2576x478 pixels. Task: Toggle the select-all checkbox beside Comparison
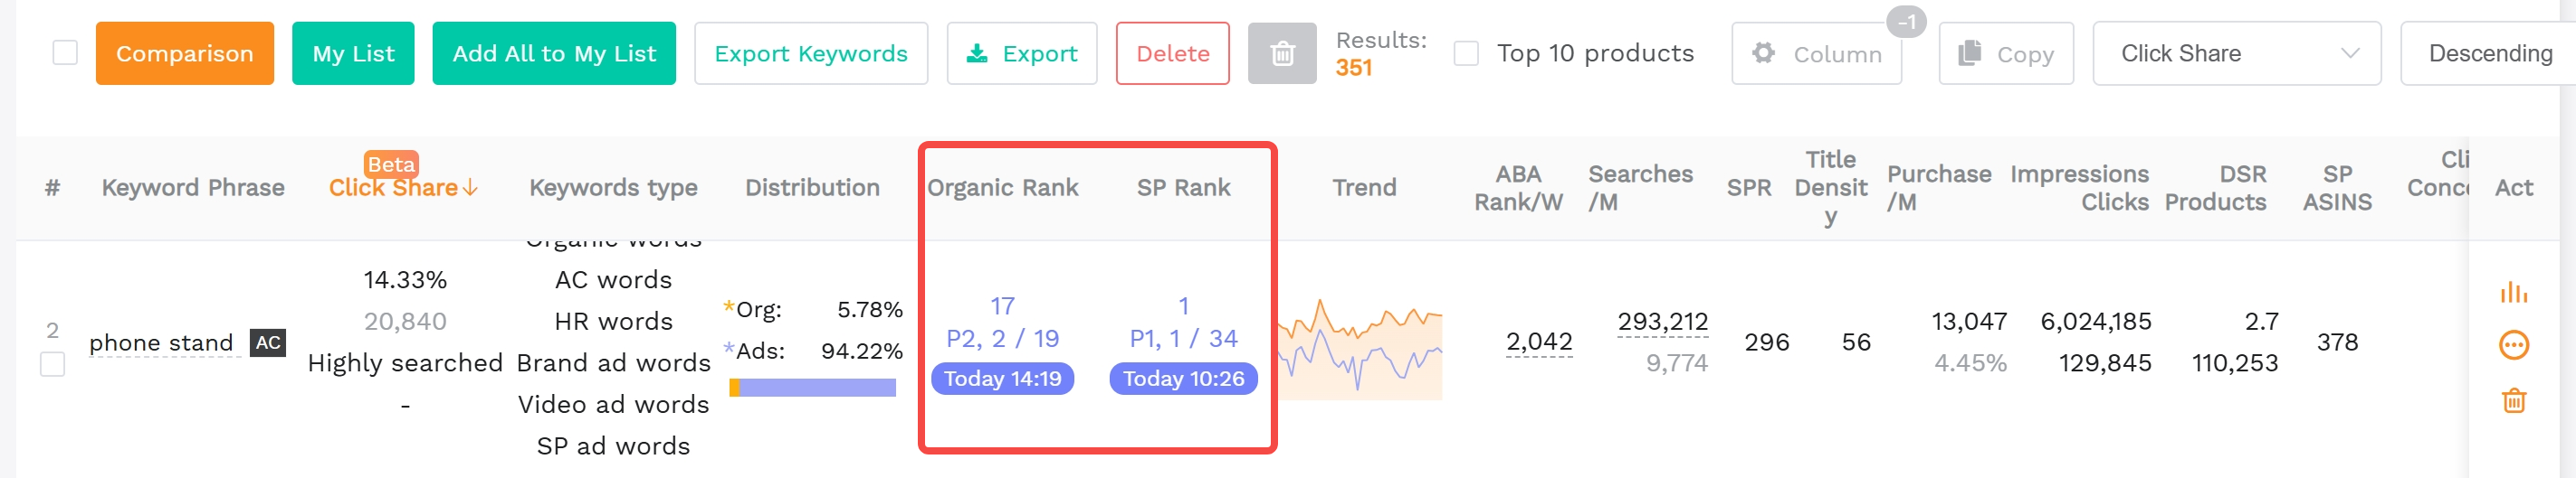(65, 52)
